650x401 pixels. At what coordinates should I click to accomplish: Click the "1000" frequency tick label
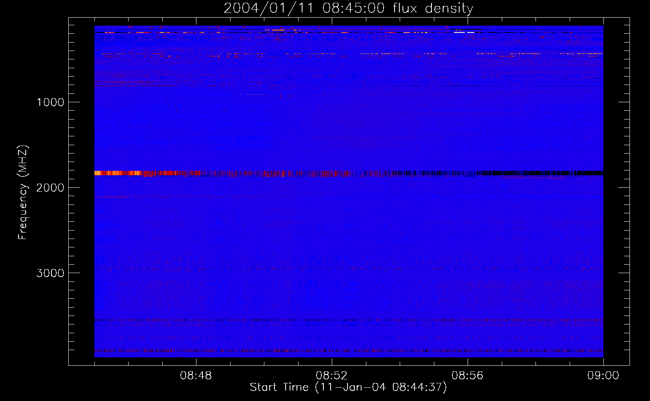point(50,102)
